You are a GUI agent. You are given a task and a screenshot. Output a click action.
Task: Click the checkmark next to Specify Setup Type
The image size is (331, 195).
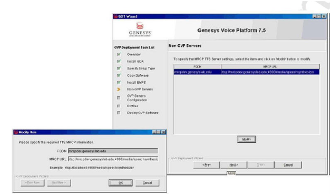(x=119, y=69)
